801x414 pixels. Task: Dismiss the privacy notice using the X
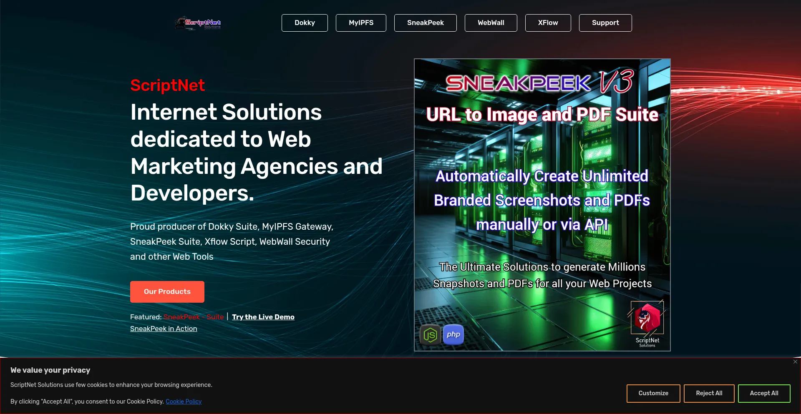(794, 361)
